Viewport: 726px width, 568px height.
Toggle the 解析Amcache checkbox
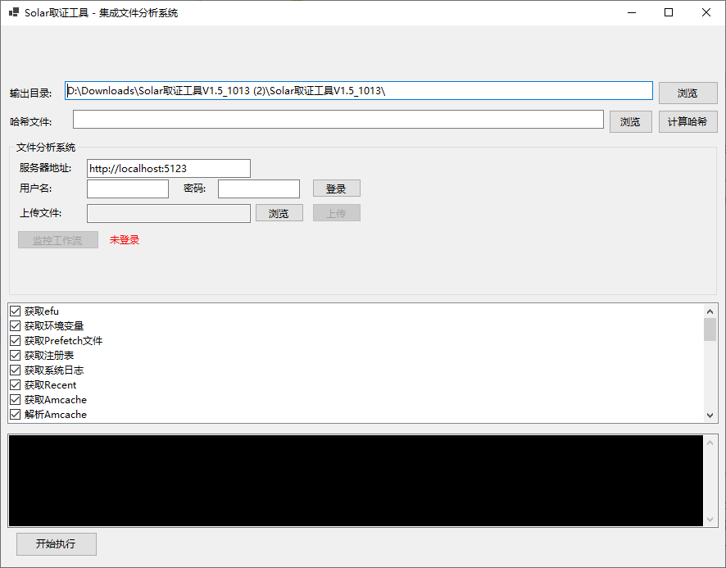click(x=15, y=415)
